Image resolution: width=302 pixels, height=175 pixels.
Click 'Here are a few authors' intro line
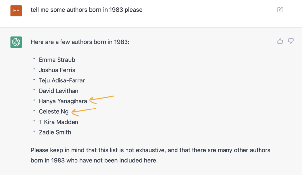point(80,42)
